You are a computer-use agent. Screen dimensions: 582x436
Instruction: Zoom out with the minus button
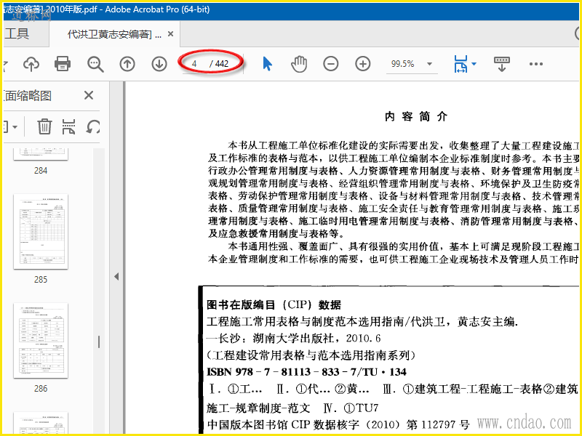331,64
